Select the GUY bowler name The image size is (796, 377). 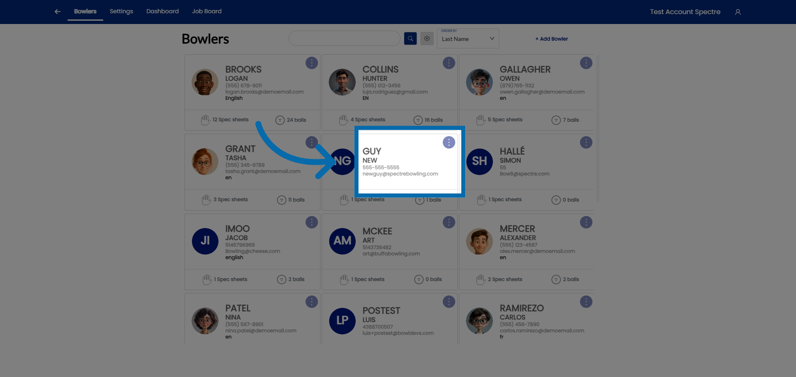click(x=372, y=151)
